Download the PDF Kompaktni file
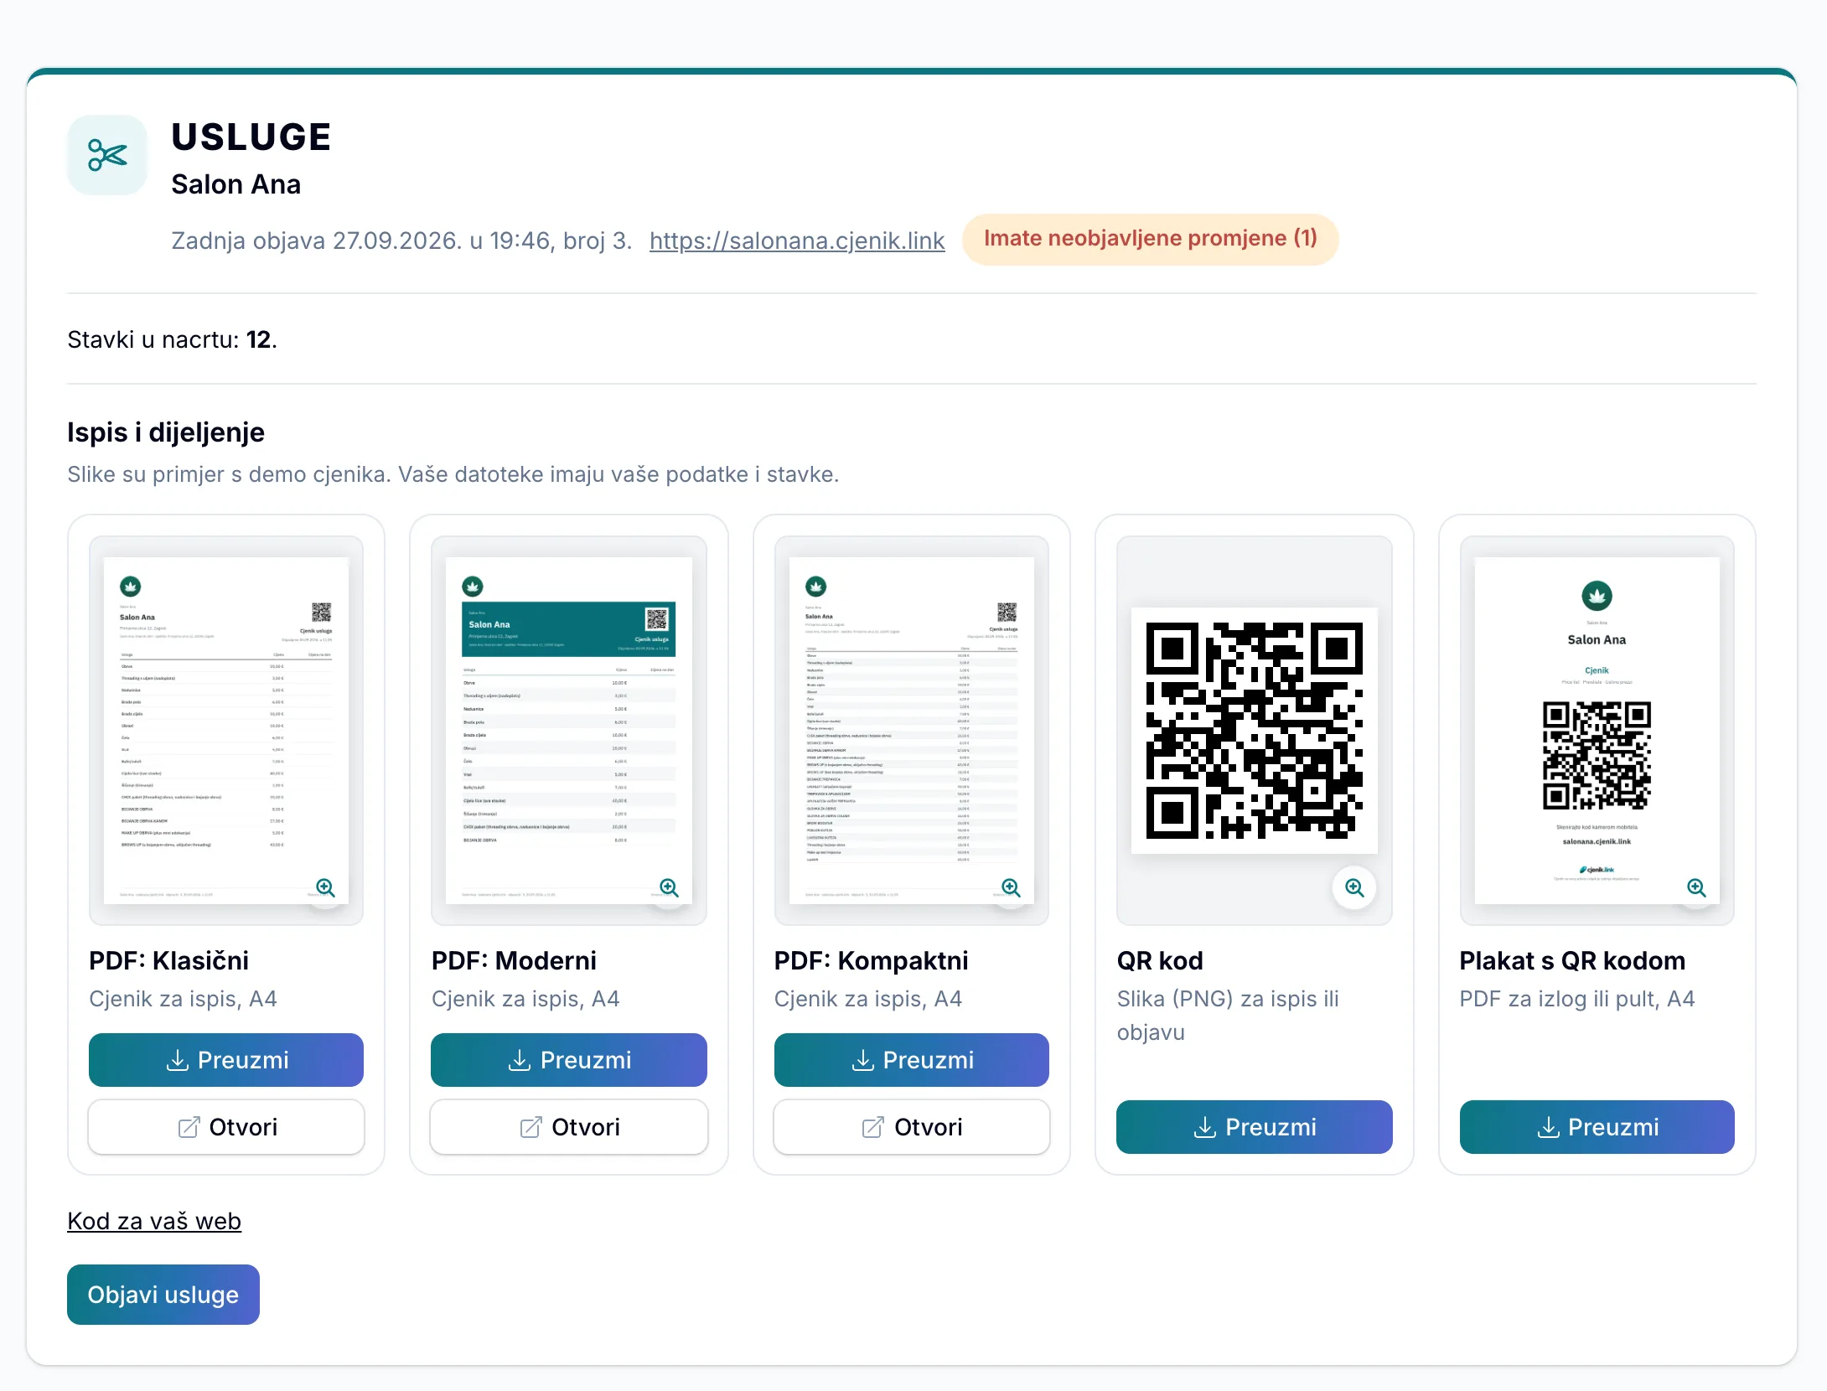The height and width of the screenshot is (1391, 1827). click(x=912, y=1060)
